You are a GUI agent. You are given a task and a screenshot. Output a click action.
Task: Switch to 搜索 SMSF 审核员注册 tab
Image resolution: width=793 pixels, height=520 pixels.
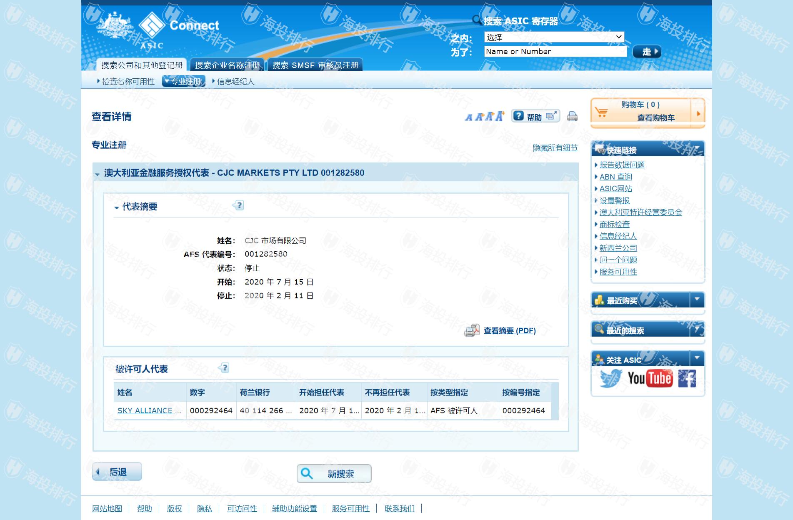pos(315,65)
